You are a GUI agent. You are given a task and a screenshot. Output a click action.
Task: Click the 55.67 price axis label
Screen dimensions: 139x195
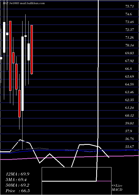pos(130,147)
